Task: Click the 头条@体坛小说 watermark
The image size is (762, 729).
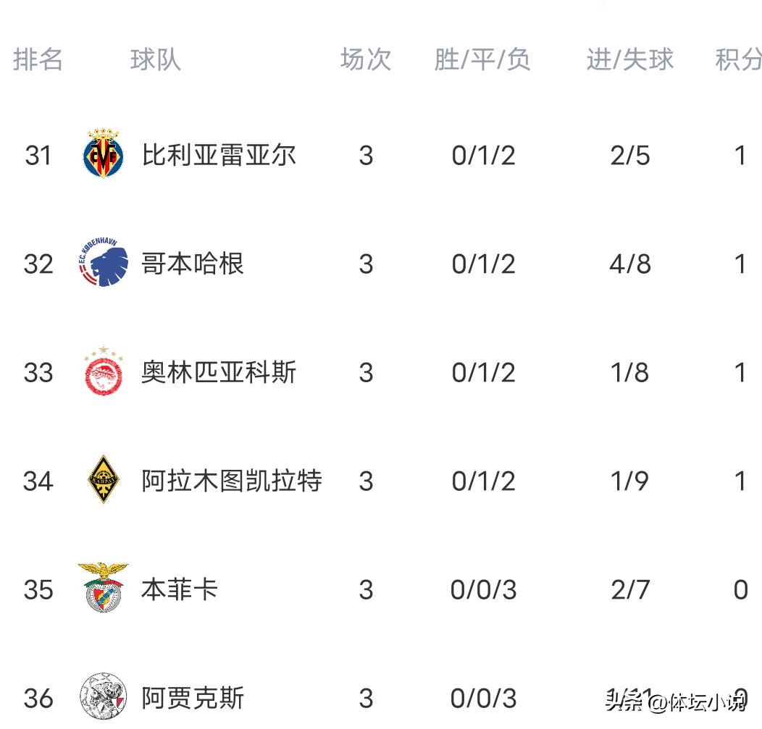Action: [x=675, y=701]
